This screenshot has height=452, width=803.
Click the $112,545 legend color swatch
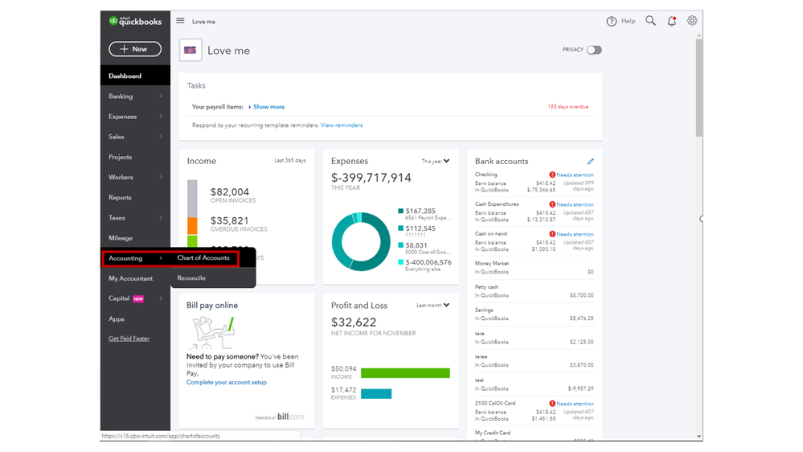click(400, 228)
